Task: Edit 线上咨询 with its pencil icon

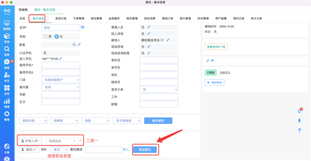Action: tap(149, 34)
